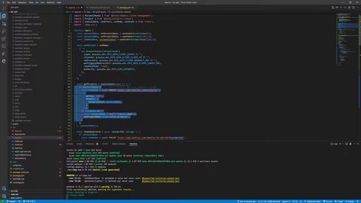Click the Spaces indentation status item
Viewport: 361px width, 203px height.
click(x=286, y=201)
